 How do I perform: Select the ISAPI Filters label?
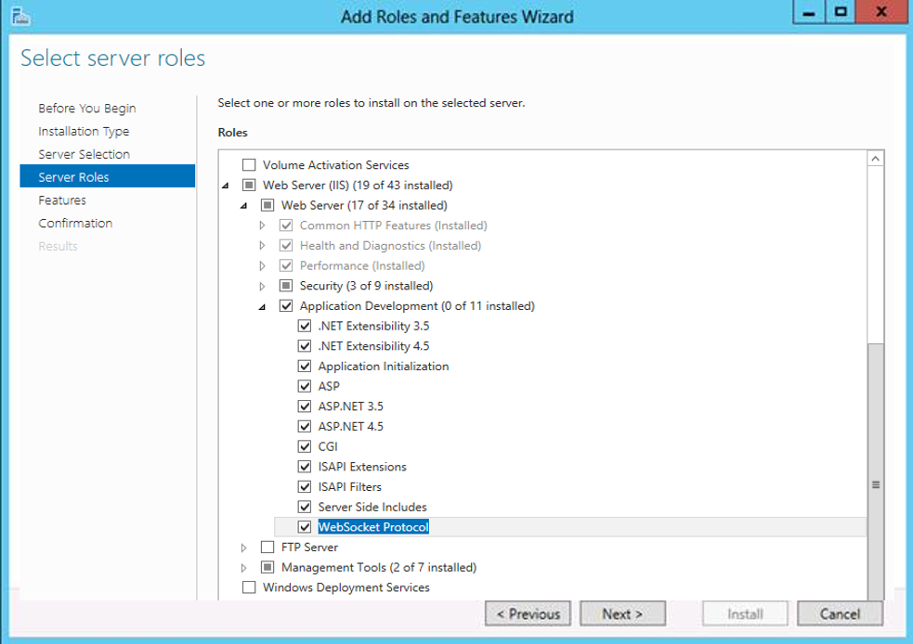350,487
